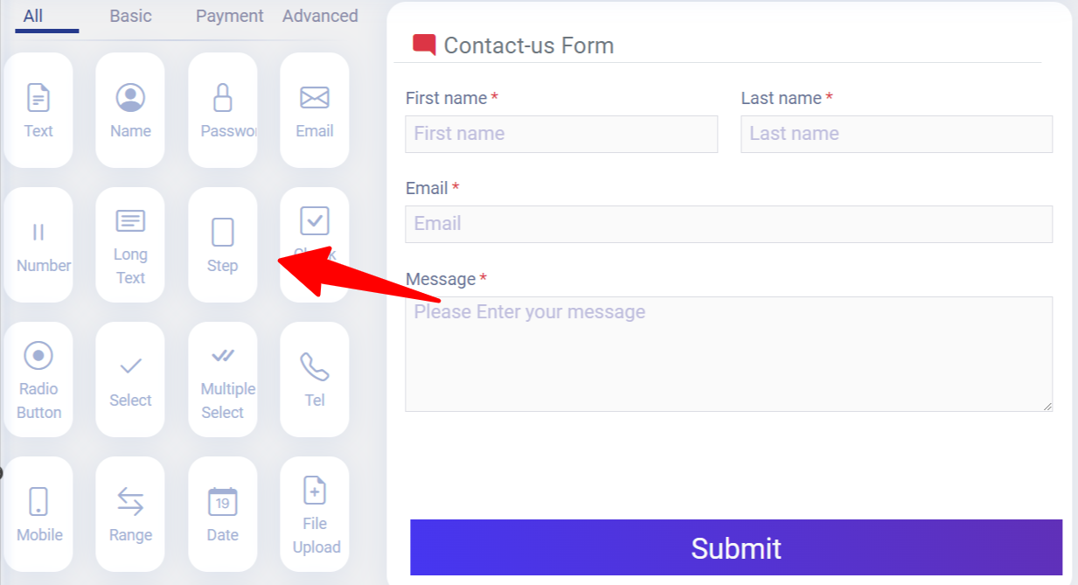Screen dimensions: 1078x585
Task: Add a Long Text field
Action: coord(129,244)
